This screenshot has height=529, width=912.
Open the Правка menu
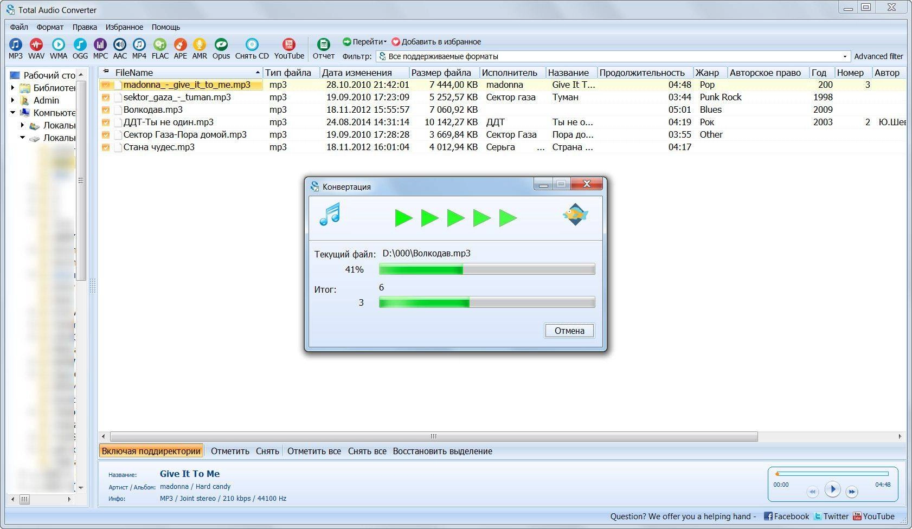85,27
